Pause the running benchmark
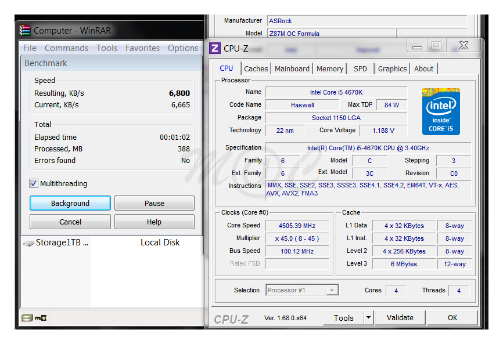The width and height of the screenshot is (503, 344). coord(154,204)
